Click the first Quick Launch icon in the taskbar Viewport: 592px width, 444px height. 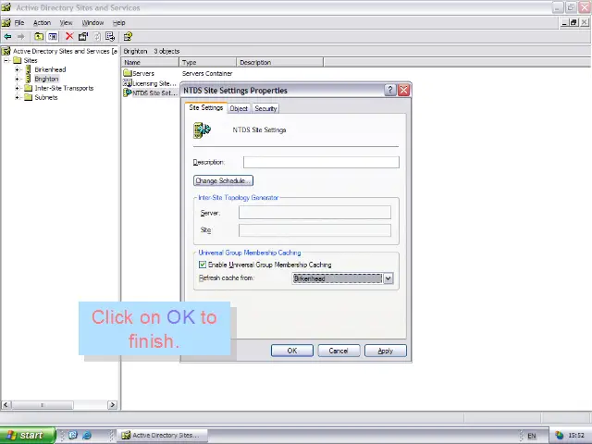pos(73,435)
